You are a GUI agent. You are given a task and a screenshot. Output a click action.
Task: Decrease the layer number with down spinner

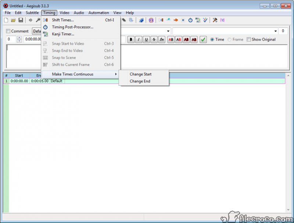(x=19, y=41)
